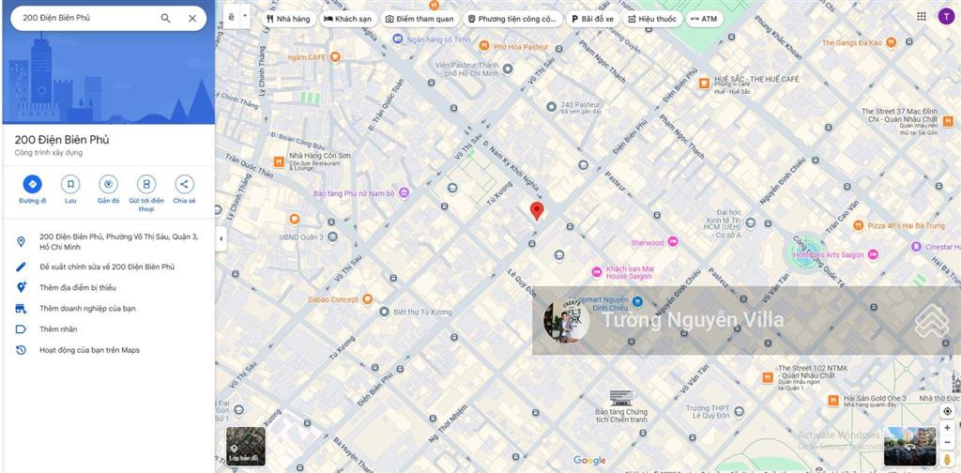Collapse the side panel arrow
Image resolution: width=961 pixels, height=473 pixels.
(x=221, y=238)
